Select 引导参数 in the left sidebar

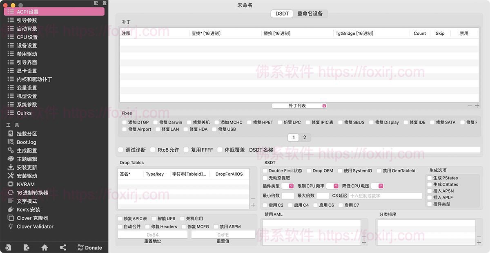27,20
